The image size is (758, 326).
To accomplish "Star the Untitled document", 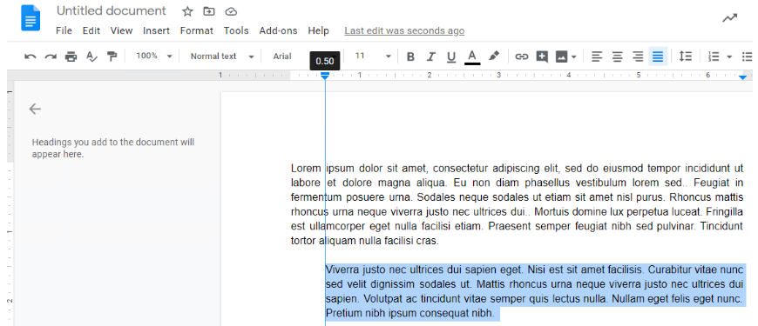I will (187, 11).
